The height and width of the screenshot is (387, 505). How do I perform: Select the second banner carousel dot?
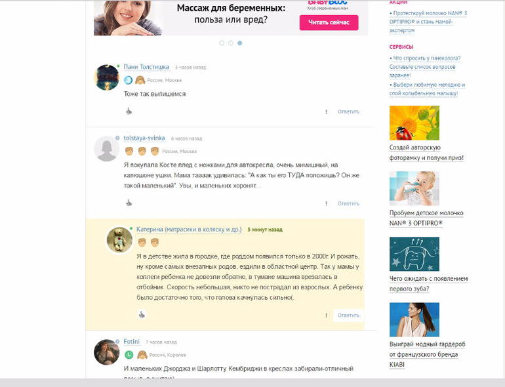point(231,43)
